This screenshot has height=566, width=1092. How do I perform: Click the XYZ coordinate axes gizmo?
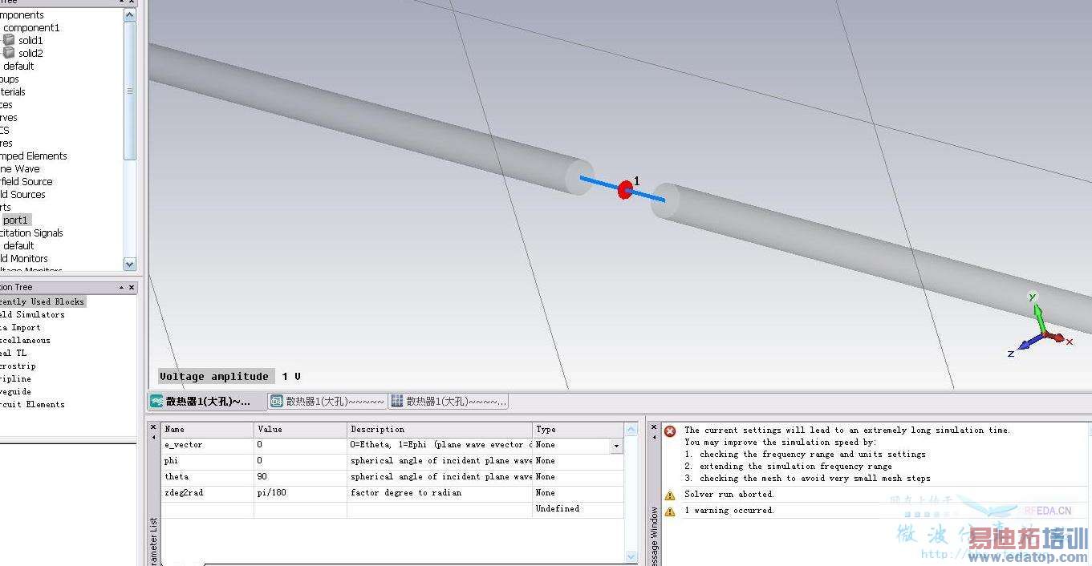pyautogui.click(x=1039, y=325)
